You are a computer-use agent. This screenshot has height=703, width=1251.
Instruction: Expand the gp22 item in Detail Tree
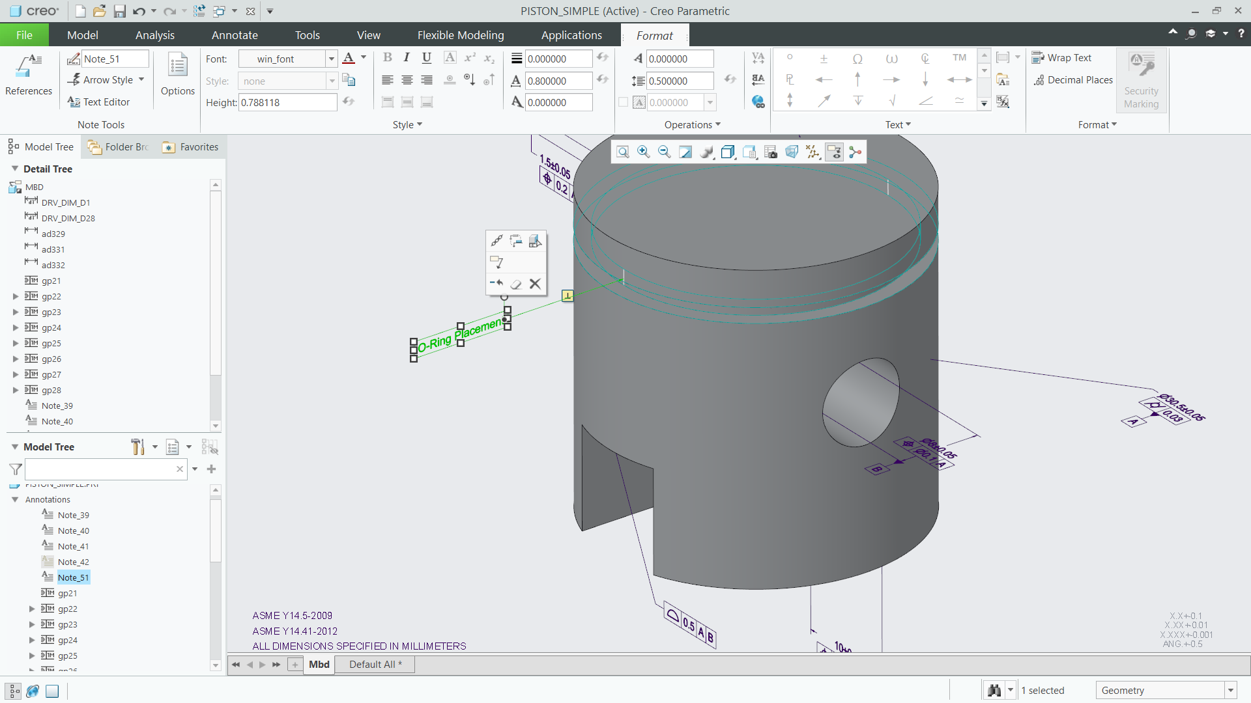click(16, 296)
